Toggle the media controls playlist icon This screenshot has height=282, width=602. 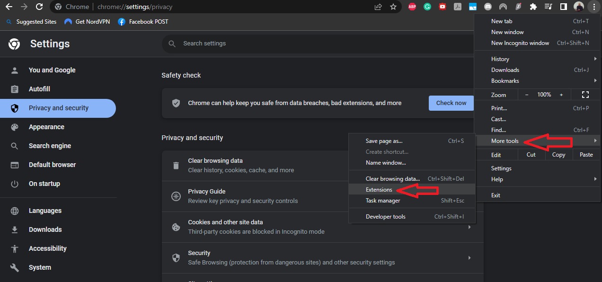tap(549, 7)
